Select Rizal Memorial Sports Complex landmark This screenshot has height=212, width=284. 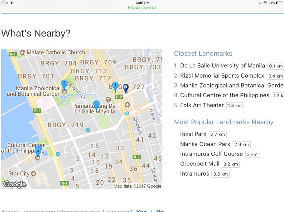222,76
